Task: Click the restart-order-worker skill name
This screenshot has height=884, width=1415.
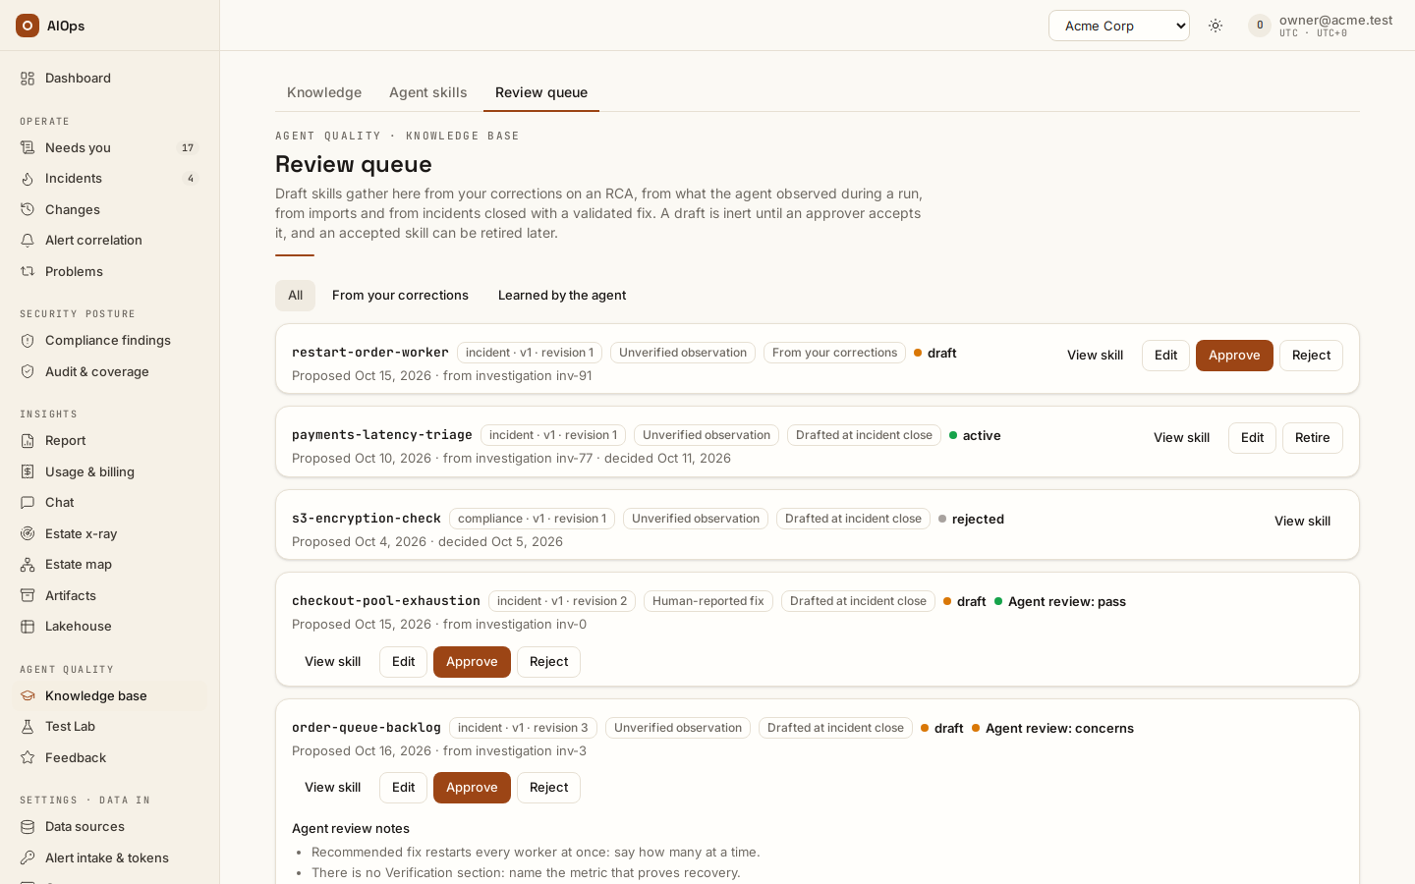Action: [x=370, y=352]
